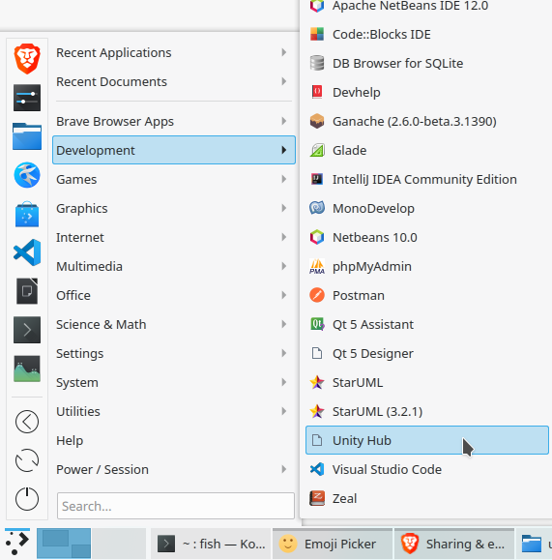Open Netbeans 10.0
Screen dimensions: 552x560
pyautogui.click(x=427, y=238)
